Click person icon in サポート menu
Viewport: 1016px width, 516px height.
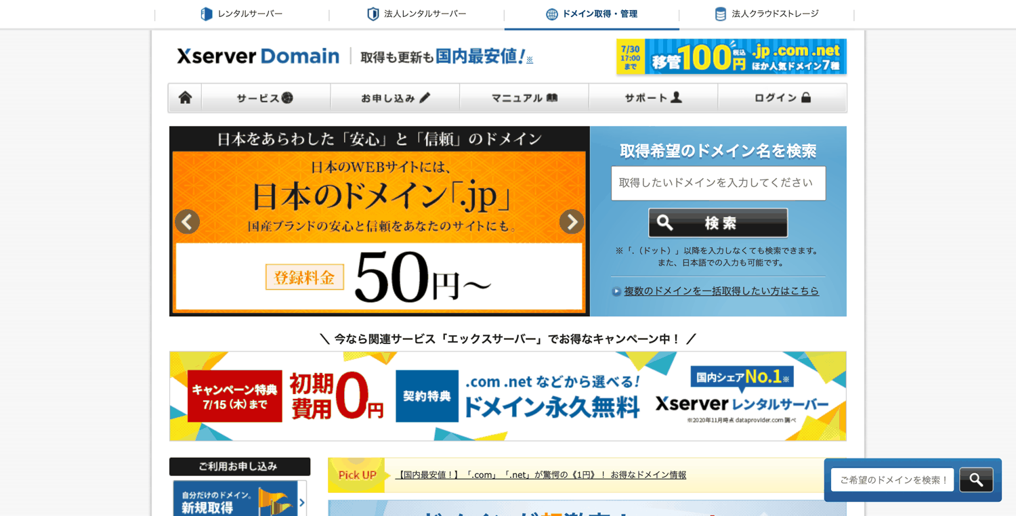coord(676,98)
